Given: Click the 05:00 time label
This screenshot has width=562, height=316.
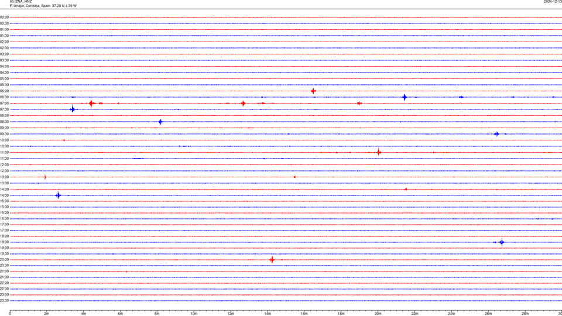Looking at the screenshot, I should 4,79.
